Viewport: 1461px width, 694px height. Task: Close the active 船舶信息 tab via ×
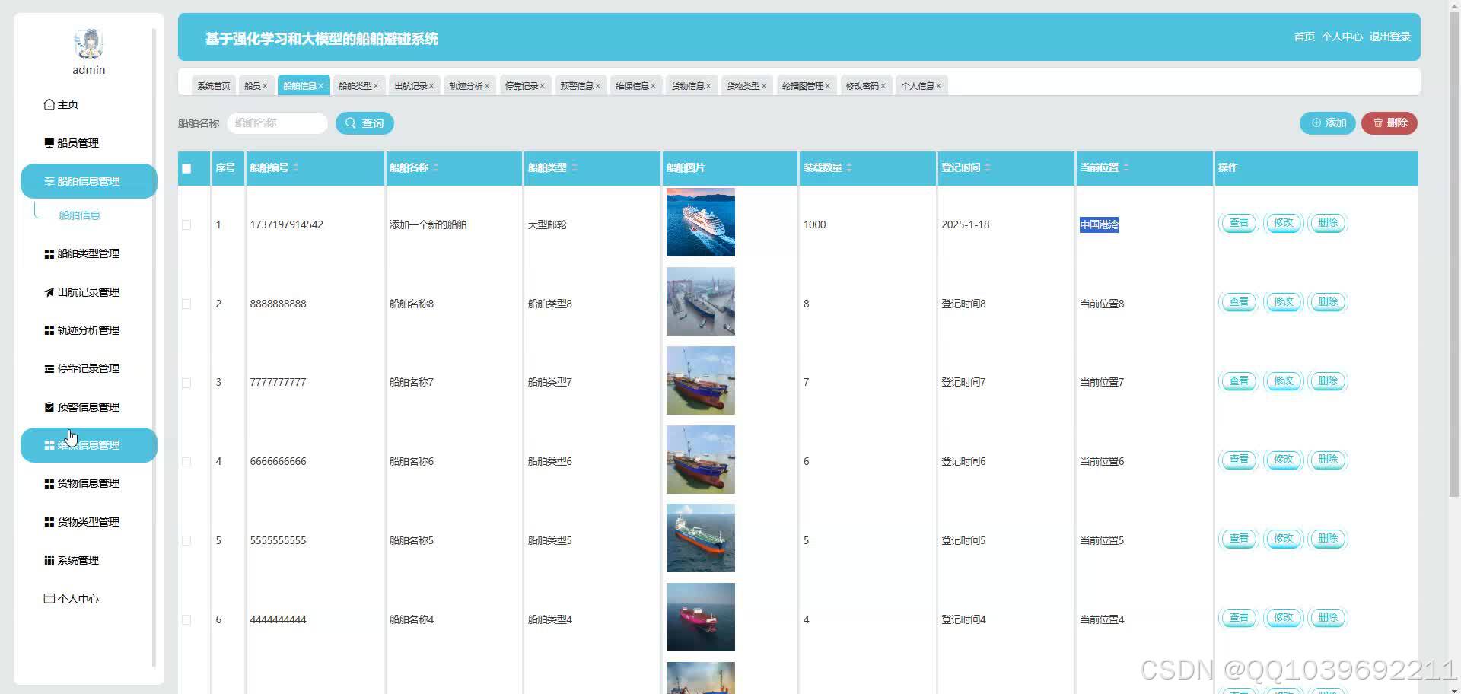(x=320, y=86)
